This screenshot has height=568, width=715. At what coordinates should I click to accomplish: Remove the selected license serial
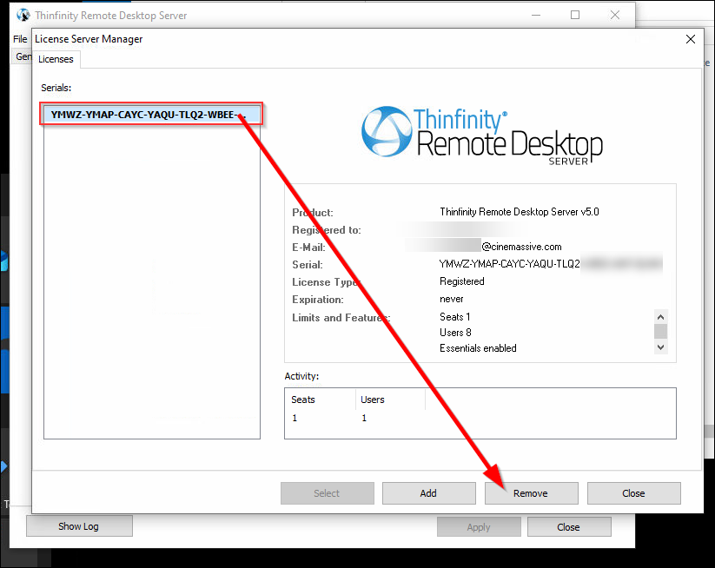(x=531, y=493)
